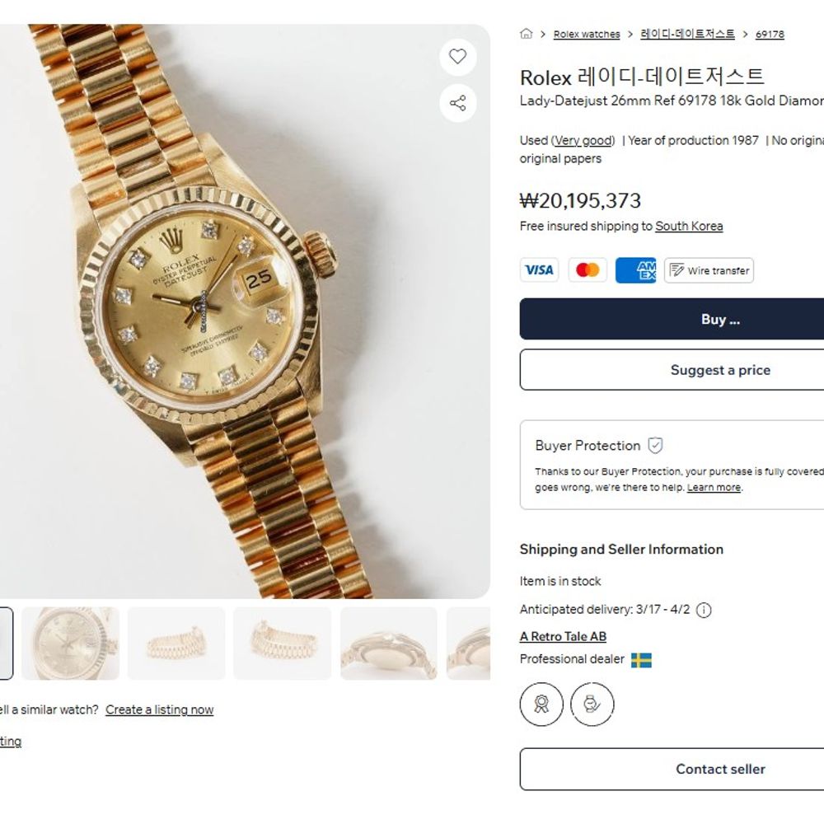Screen dimensions: 824x824
Task: Click the Wire transfer payment badge
Action: [709, 270]
